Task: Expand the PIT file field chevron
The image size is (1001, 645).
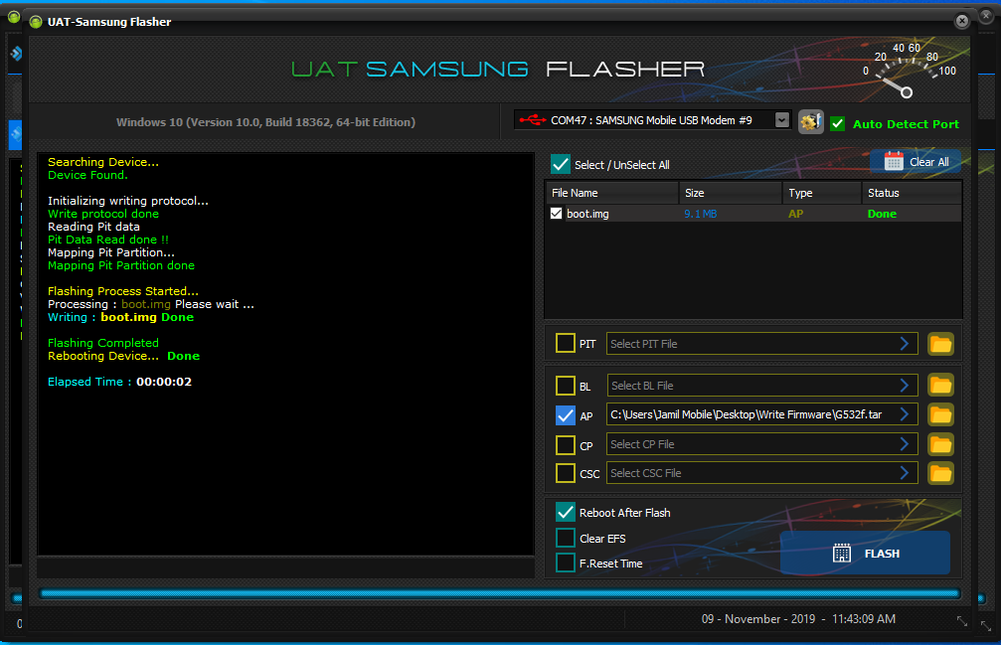Action: pos(904,343)
